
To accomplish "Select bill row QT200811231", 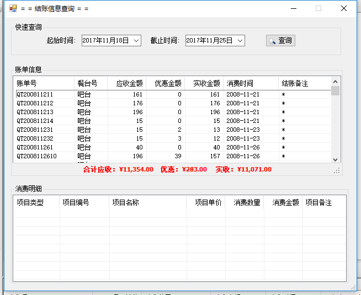I will (173, 130).
